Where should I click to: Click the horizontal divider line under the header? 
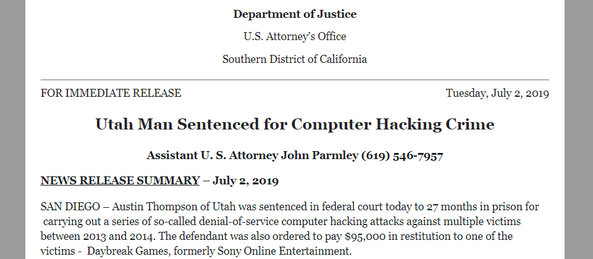(x=295, y=80)
